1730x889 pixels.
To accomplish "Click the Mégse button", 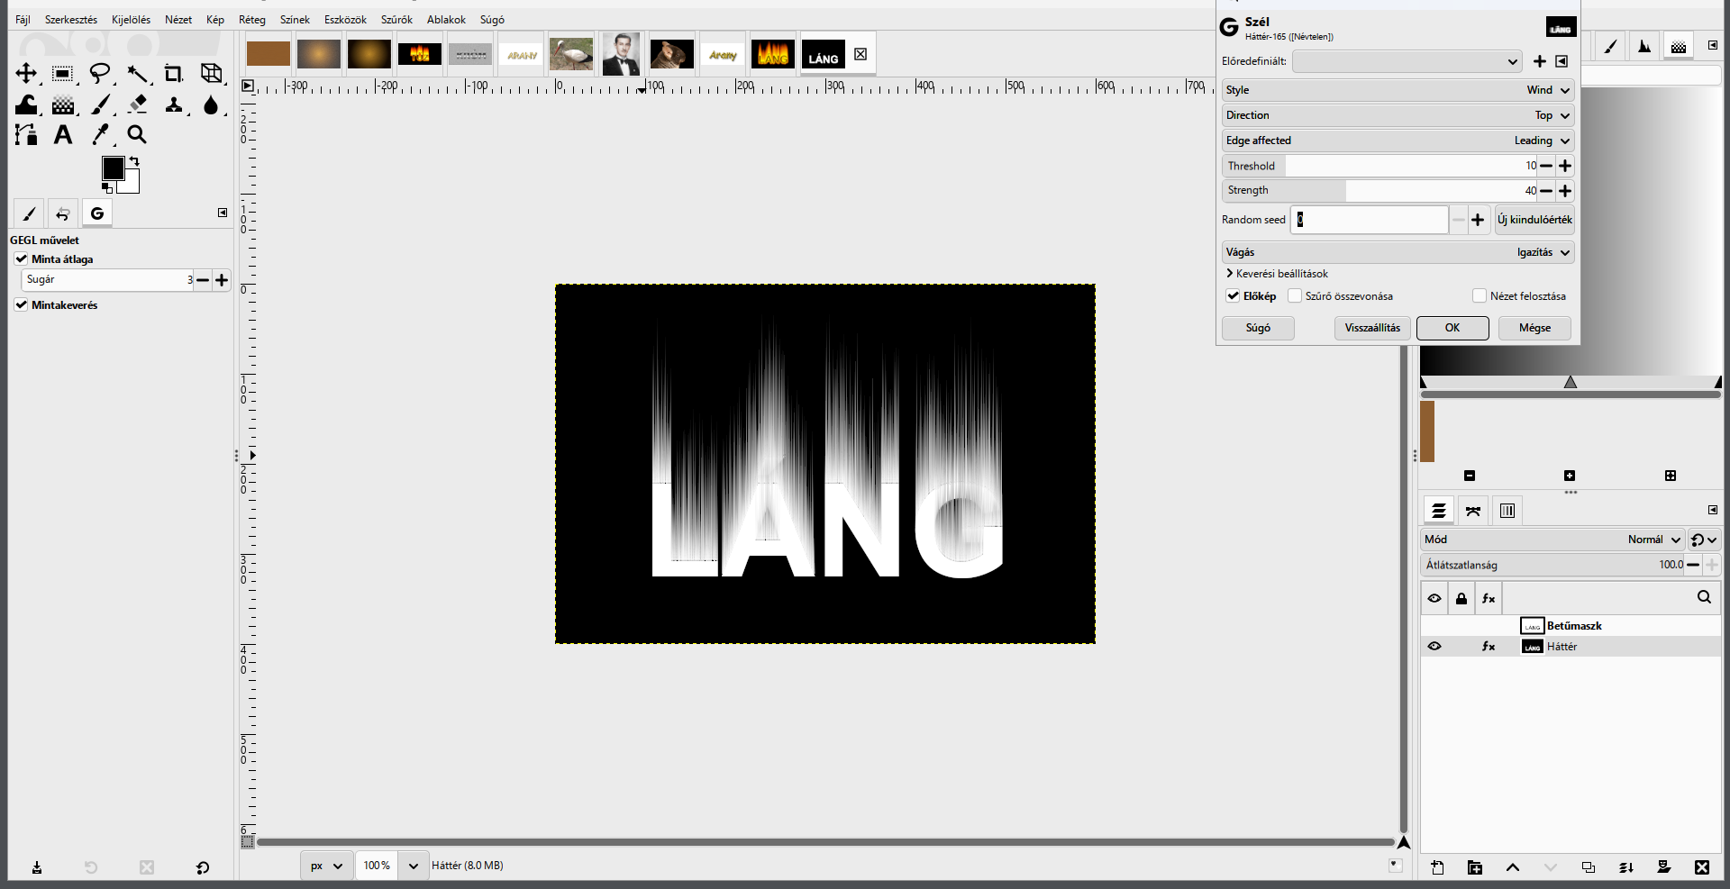I will [1534, 328].
